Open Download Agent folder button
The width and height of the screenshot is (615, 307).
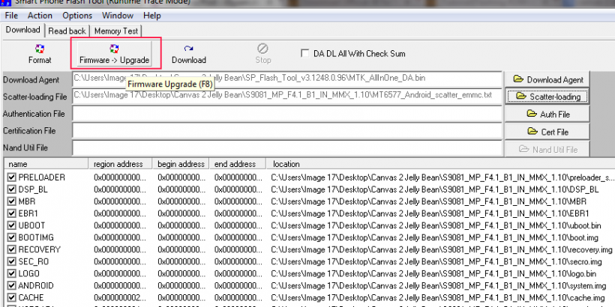[x=547, y=79]
